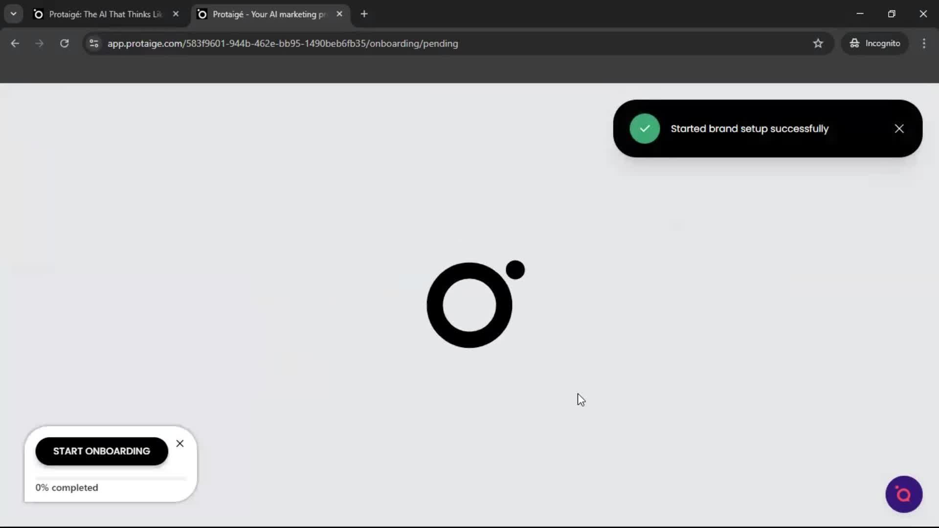Screen dimensions: 939x528
Task: Click the Protaigé favicon on the first tab
Action: pos(38,14)
